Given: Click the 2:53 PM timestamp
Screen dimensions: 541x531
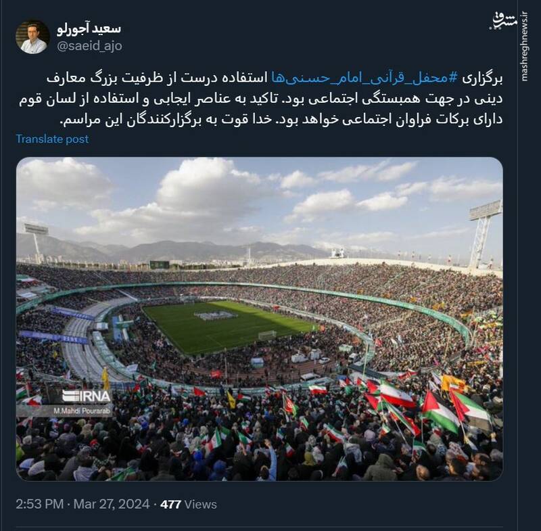Looking at the screenshot, I should (40, 504).
